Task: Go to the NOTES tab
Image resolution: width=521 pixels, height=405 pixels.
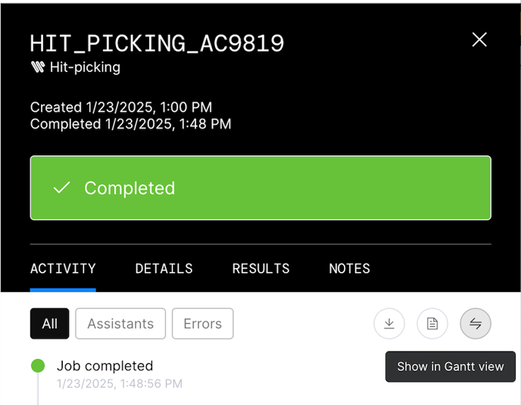Action: (x=350, y=269)
